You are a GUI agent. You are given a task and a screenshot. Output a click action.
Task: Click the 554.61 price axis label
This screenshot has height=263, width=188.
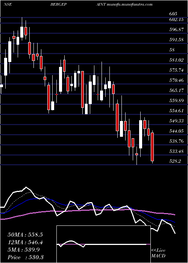[x=176, y=111]
